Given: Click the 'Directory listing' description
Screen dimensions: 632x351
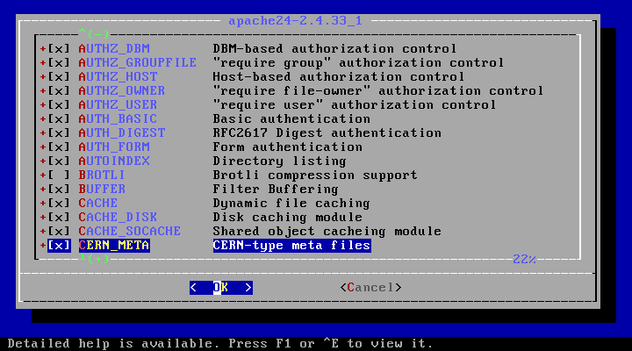Looking at the screenshot, I should click(x=279, y=161).
